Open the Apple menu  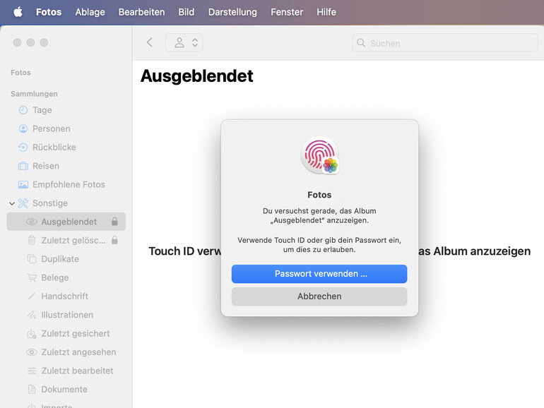[18, 12]
